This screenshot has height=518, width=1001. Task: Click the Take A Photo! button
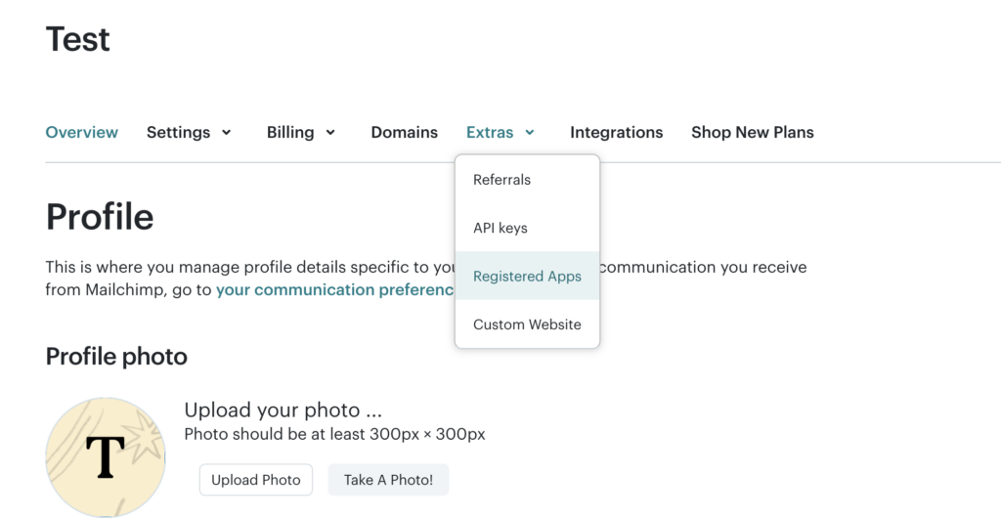tap(387, 480)
